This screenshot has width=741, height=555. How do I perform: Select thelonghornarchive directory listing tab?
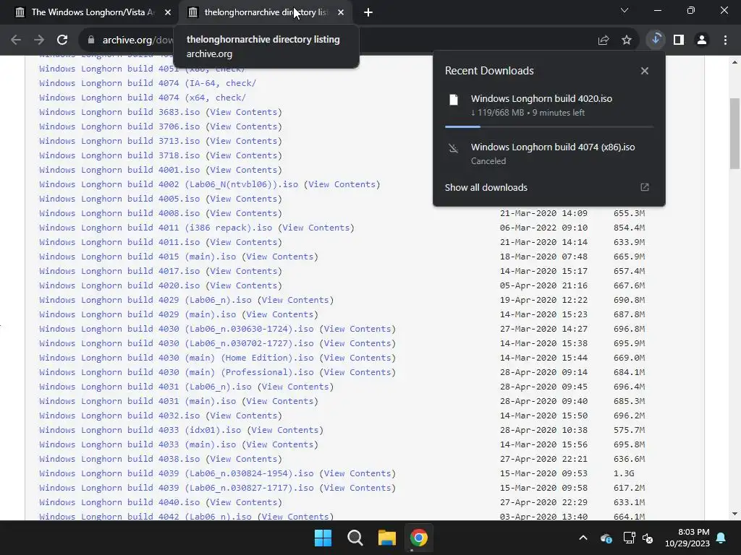click(265, 12)
